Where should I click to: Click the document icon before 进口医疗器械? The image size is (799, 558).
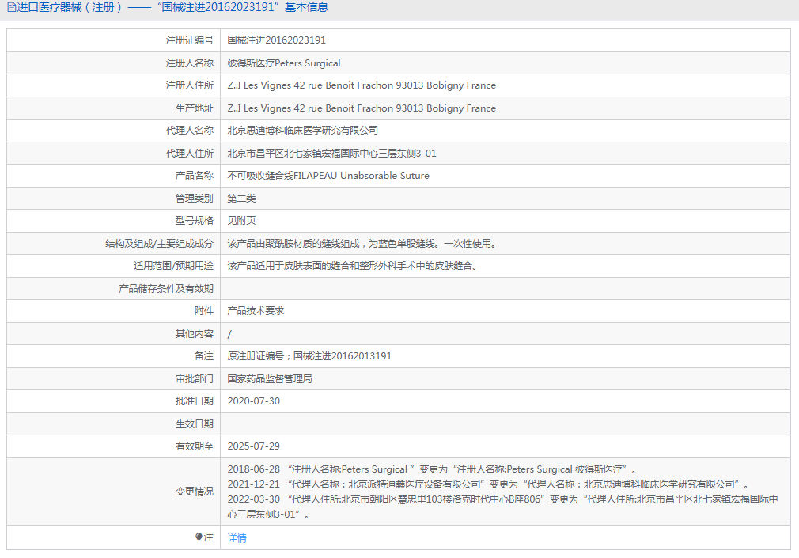click(11, 8)
